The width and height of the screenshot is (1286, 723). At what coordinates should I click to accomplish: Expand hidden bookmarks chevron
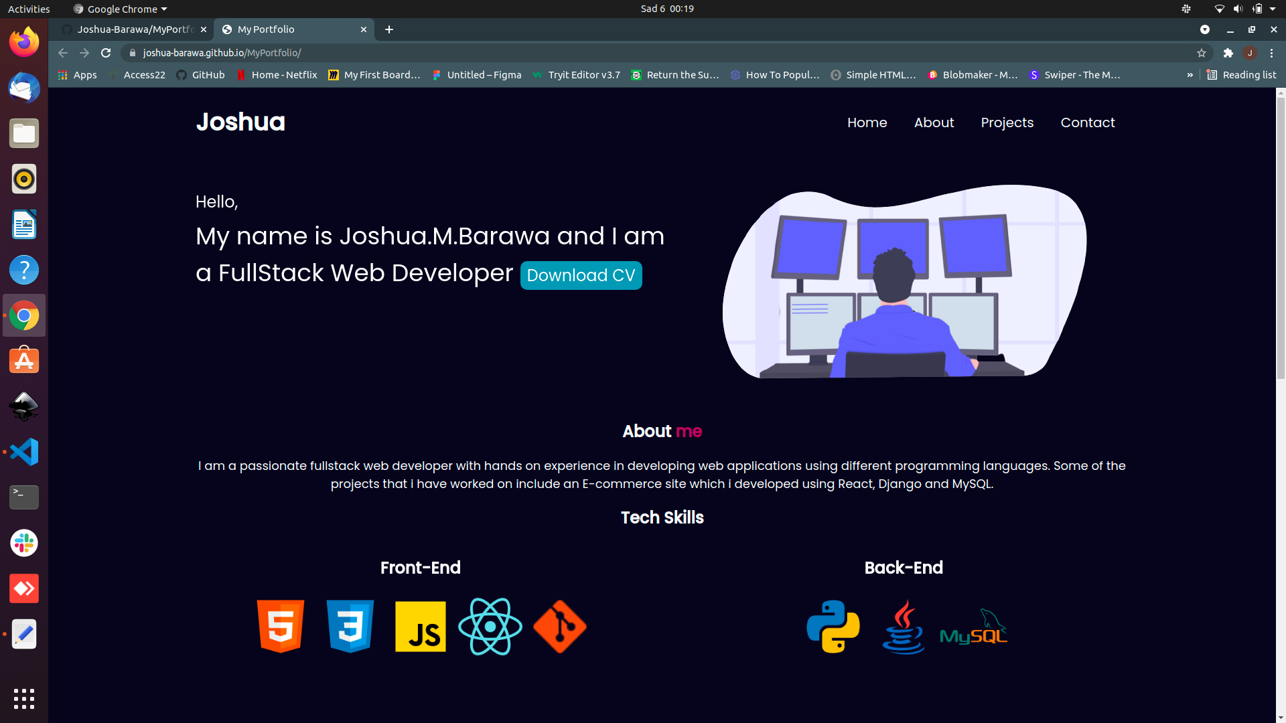pyautogui.click(x=1190, y=75)
